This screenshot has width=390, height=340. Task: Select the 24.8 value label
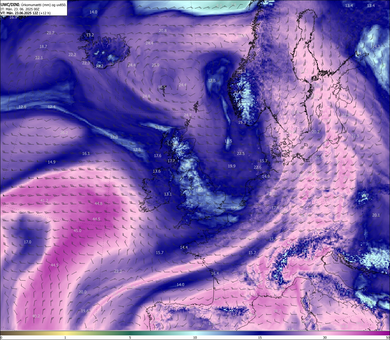(x=146, y=96)
